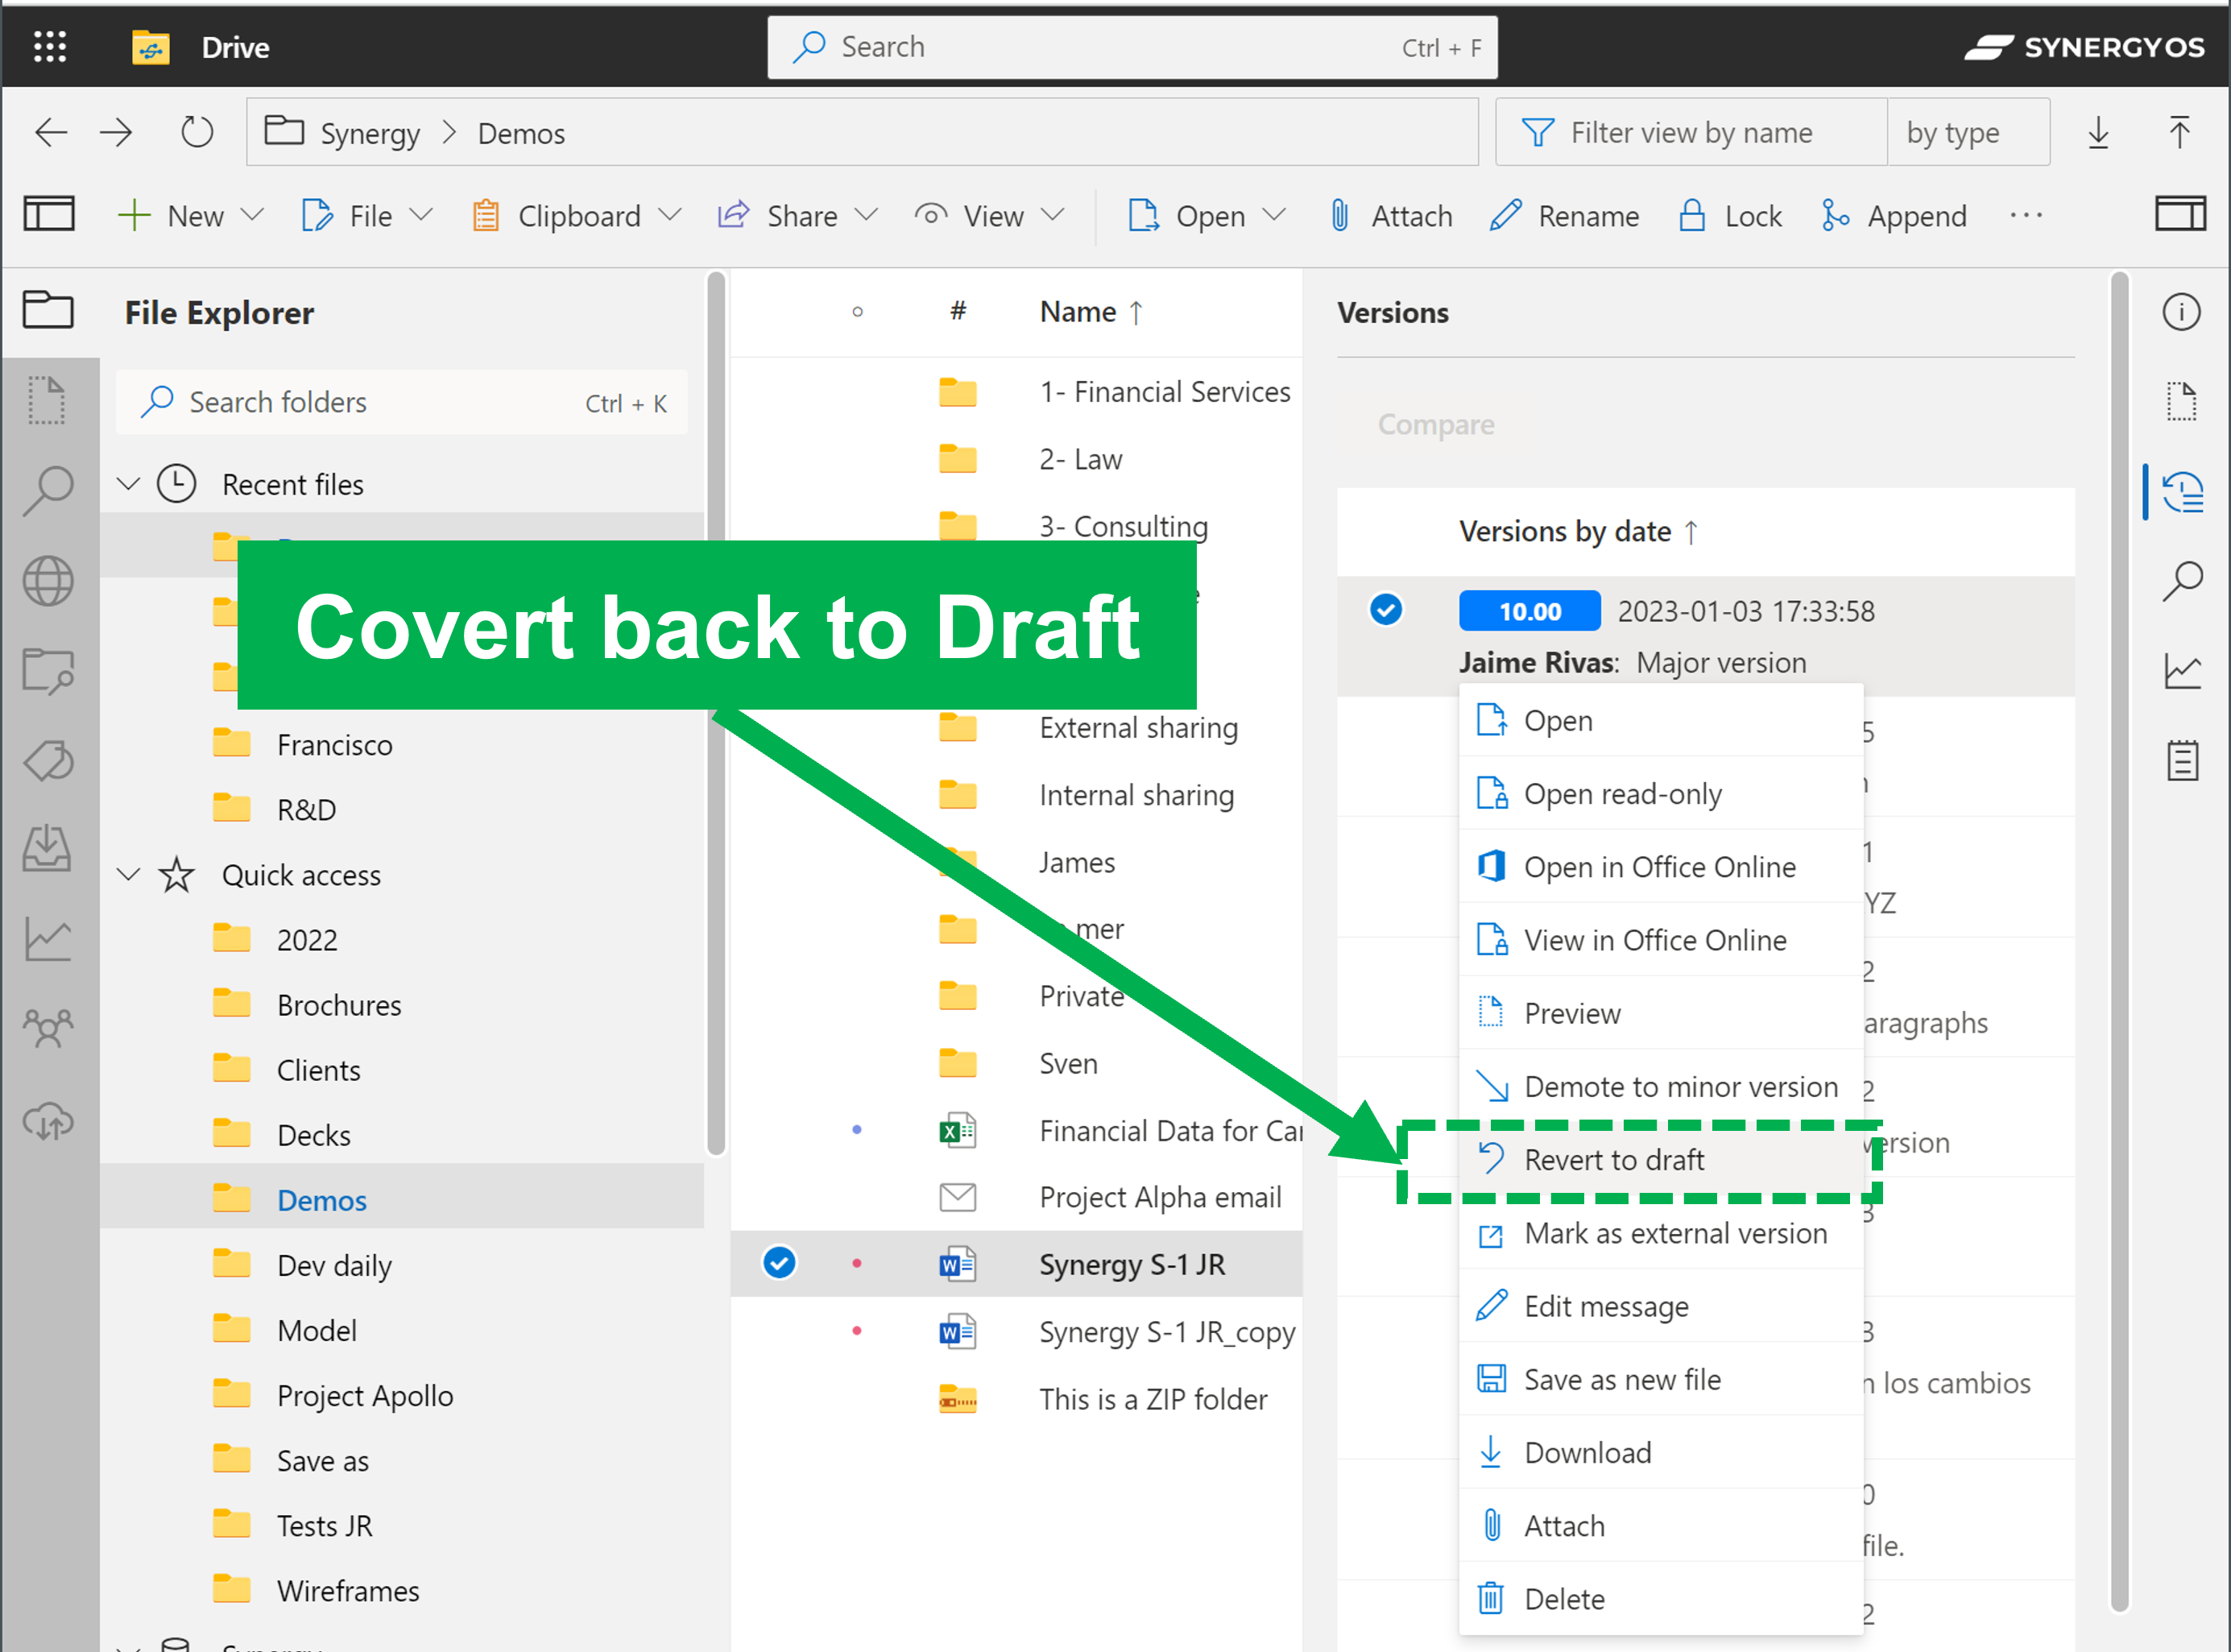Click the File Explorer panel scrollbar

tap(715, 712)
